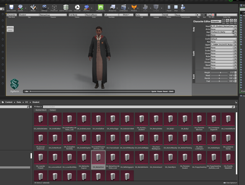Image resolution: width=245 pixels, height=185 pixels.
Task: Toggle Cloth in the animation bar
Action: click(171, 92)
